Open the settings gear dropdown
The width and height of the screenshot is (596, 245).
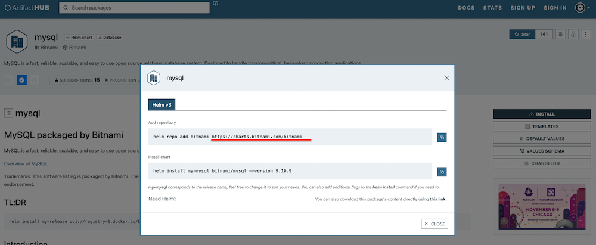coord(582,8)
